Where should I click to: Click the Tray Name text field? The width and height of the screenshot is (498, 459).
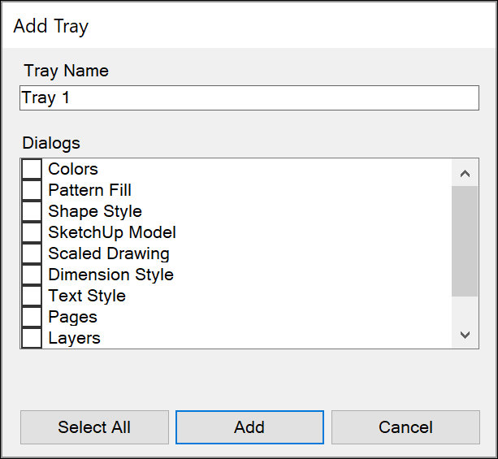(x=249, y=98)
